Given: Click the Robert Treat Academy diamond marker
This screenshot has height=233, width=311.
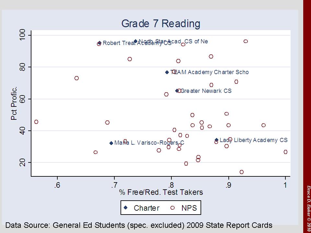Looking at the screenshot, I should click(x=99, y=43).
